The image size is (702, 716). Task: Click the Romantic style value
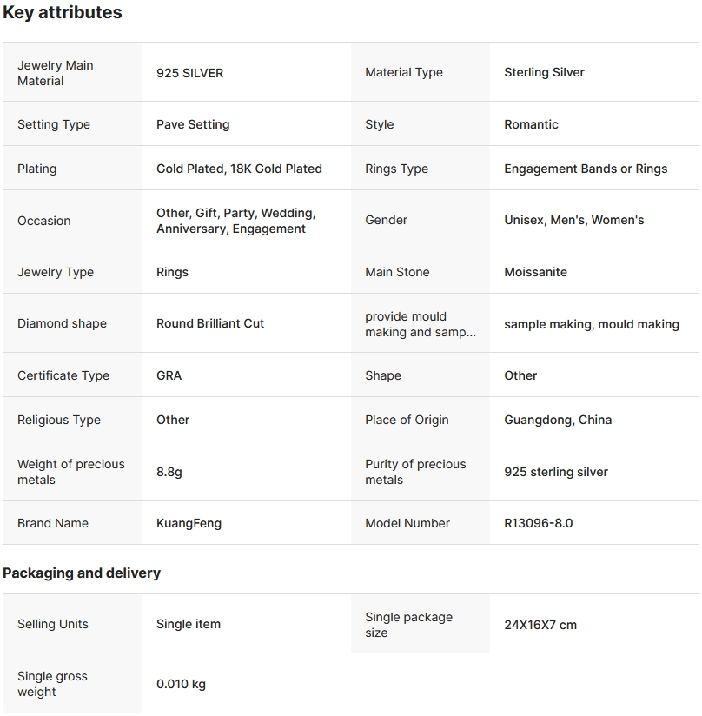531,124
